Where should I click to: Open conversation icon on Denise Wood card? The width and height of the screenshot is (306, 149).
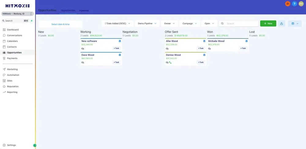pos(167,62)
